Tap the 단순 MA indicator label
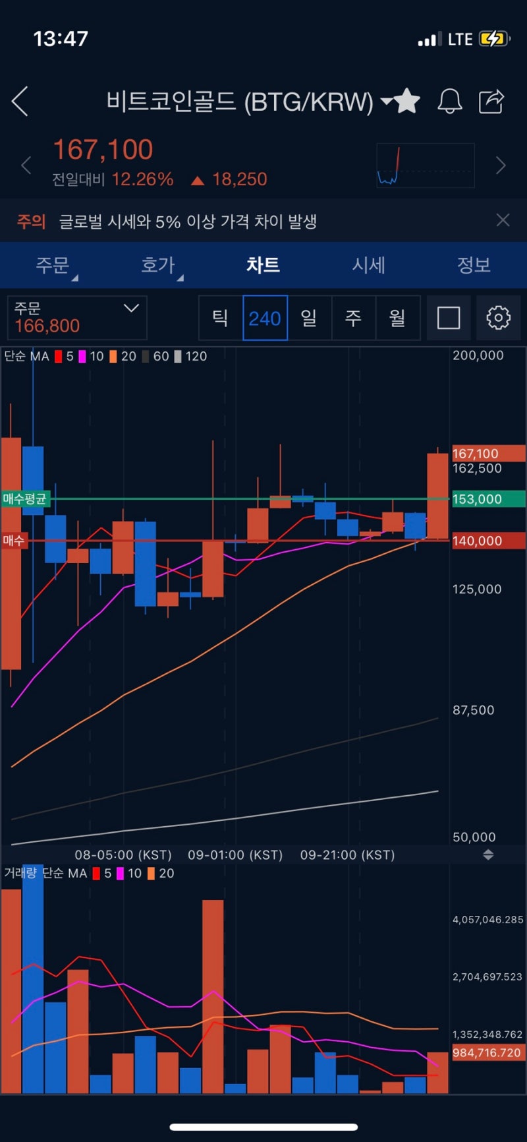 click(x=26, y=357)
